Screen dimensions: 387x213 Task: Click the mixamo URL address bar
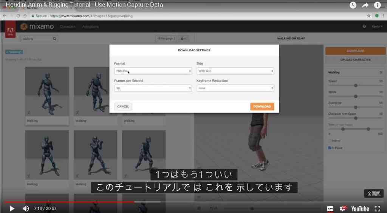[x=91, y=16]
